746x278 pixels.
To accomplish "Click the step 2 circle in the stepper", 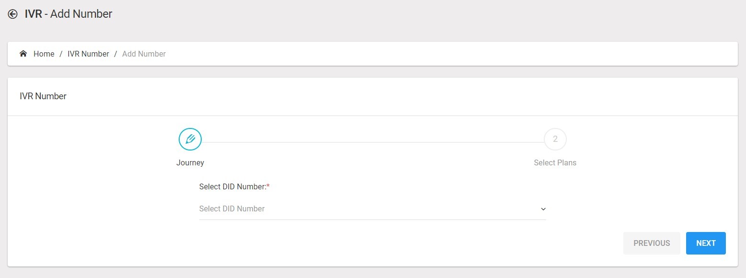I will coord(555,139).
